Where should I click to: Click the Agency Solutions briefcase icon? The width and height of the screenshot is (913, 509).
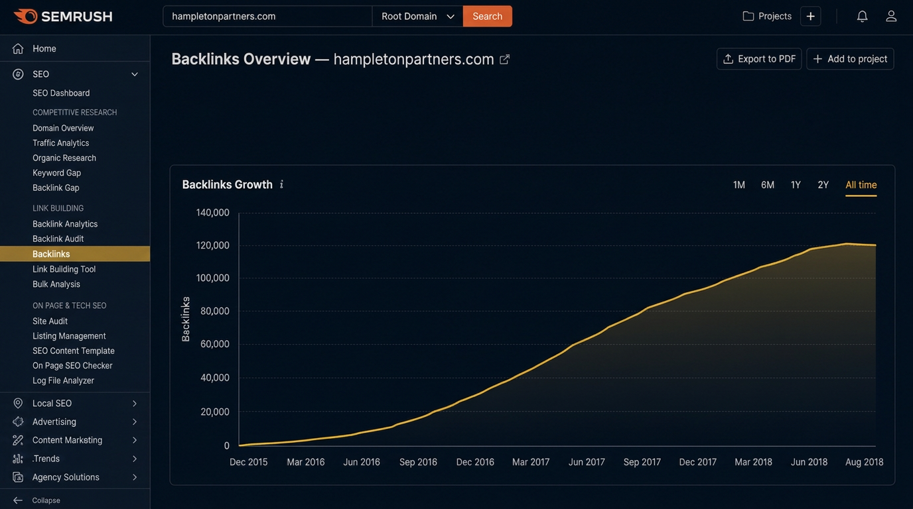pos(18,477)
